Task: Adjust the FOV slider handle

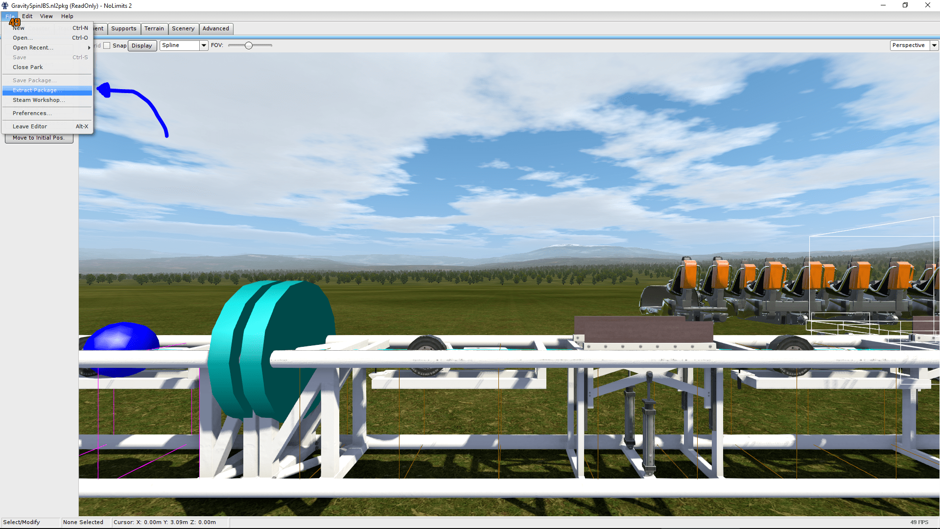Action: 249,46
